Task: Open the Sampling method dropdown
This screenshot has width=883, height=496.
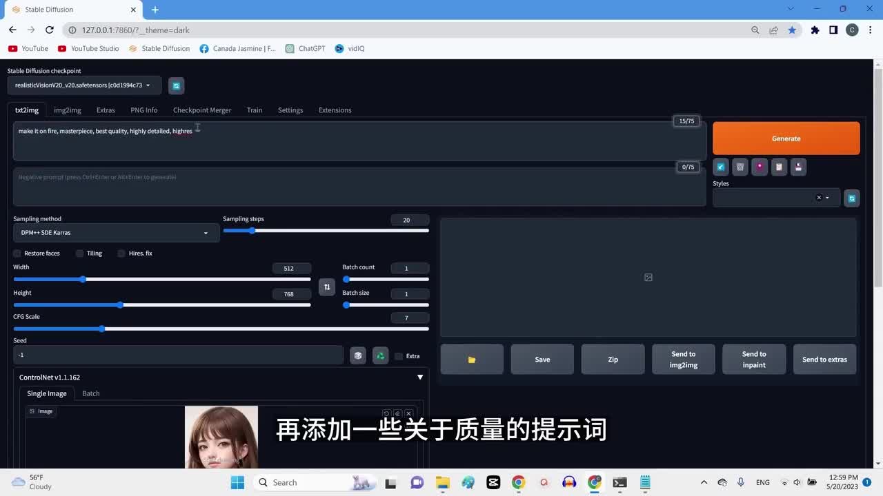Action: pos(116,233)
